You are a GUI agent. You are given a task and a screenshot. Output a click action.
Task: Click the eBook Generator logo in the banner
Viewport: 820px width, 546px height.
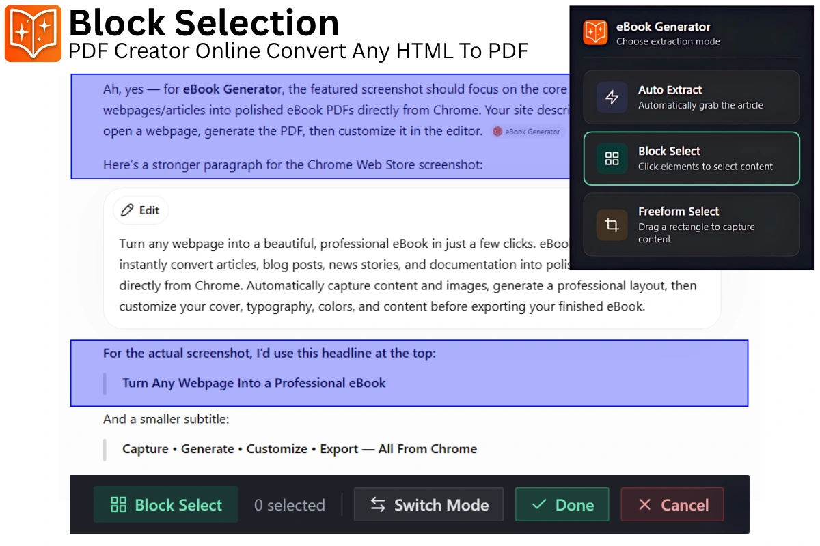[33, 33]
